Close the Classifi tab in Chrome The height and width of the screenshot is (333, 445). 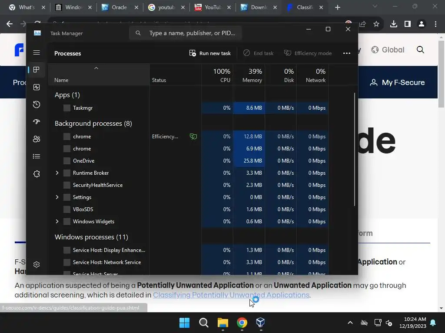pos(321,7)
